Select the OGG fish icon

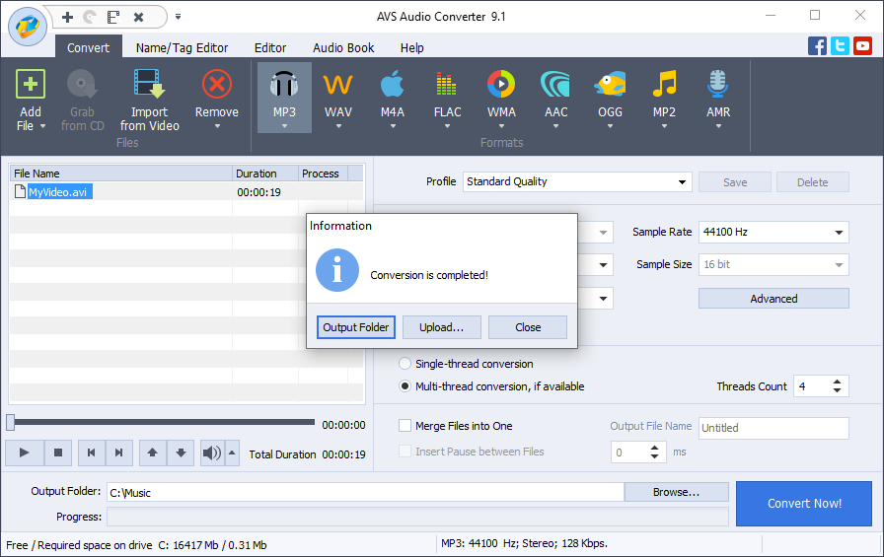coord(610,87)
